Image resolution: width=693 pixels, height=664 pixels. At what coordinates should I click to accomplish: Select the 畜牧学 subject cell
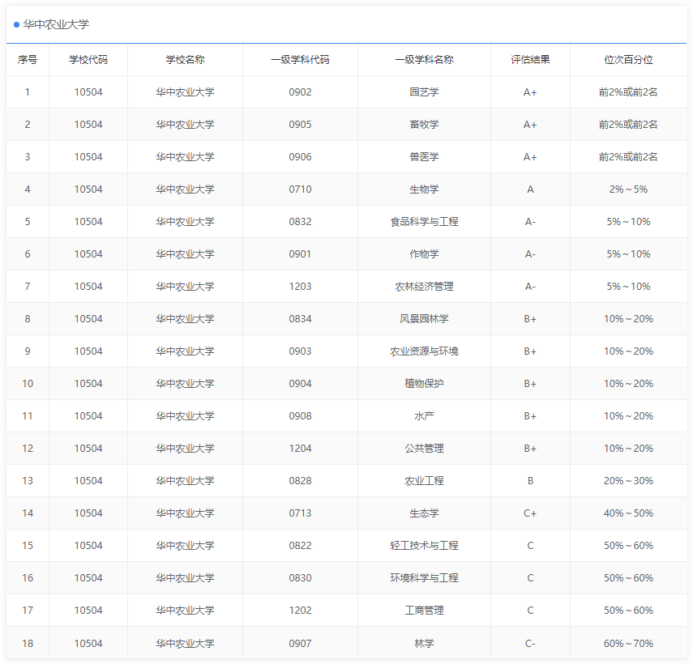tap(424, 125)
